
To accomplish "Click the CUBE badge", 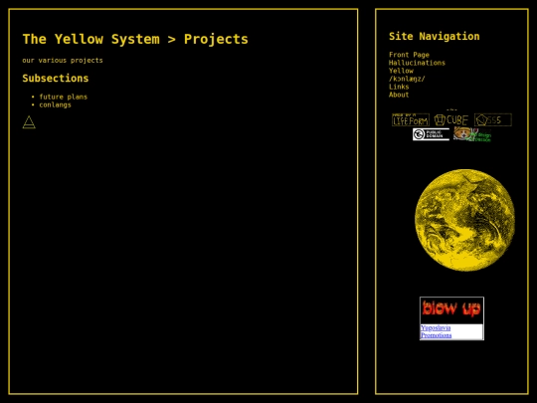I will click(451, 120).
